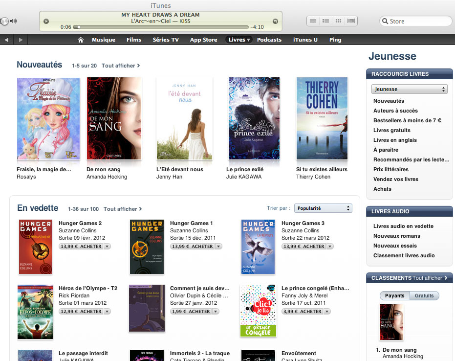
Task: Open the Podcasts store tab
Action: coord(269,40)
